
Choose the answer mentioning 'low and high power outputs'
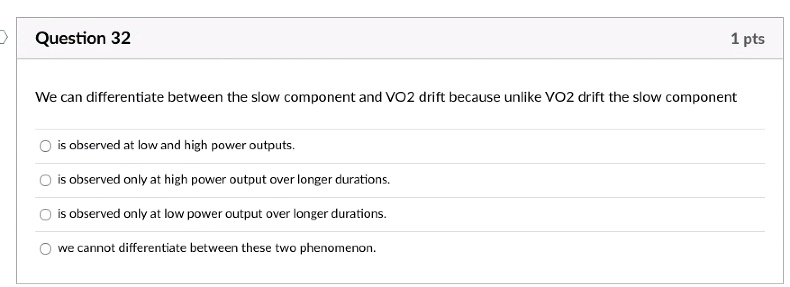[176, 145]
